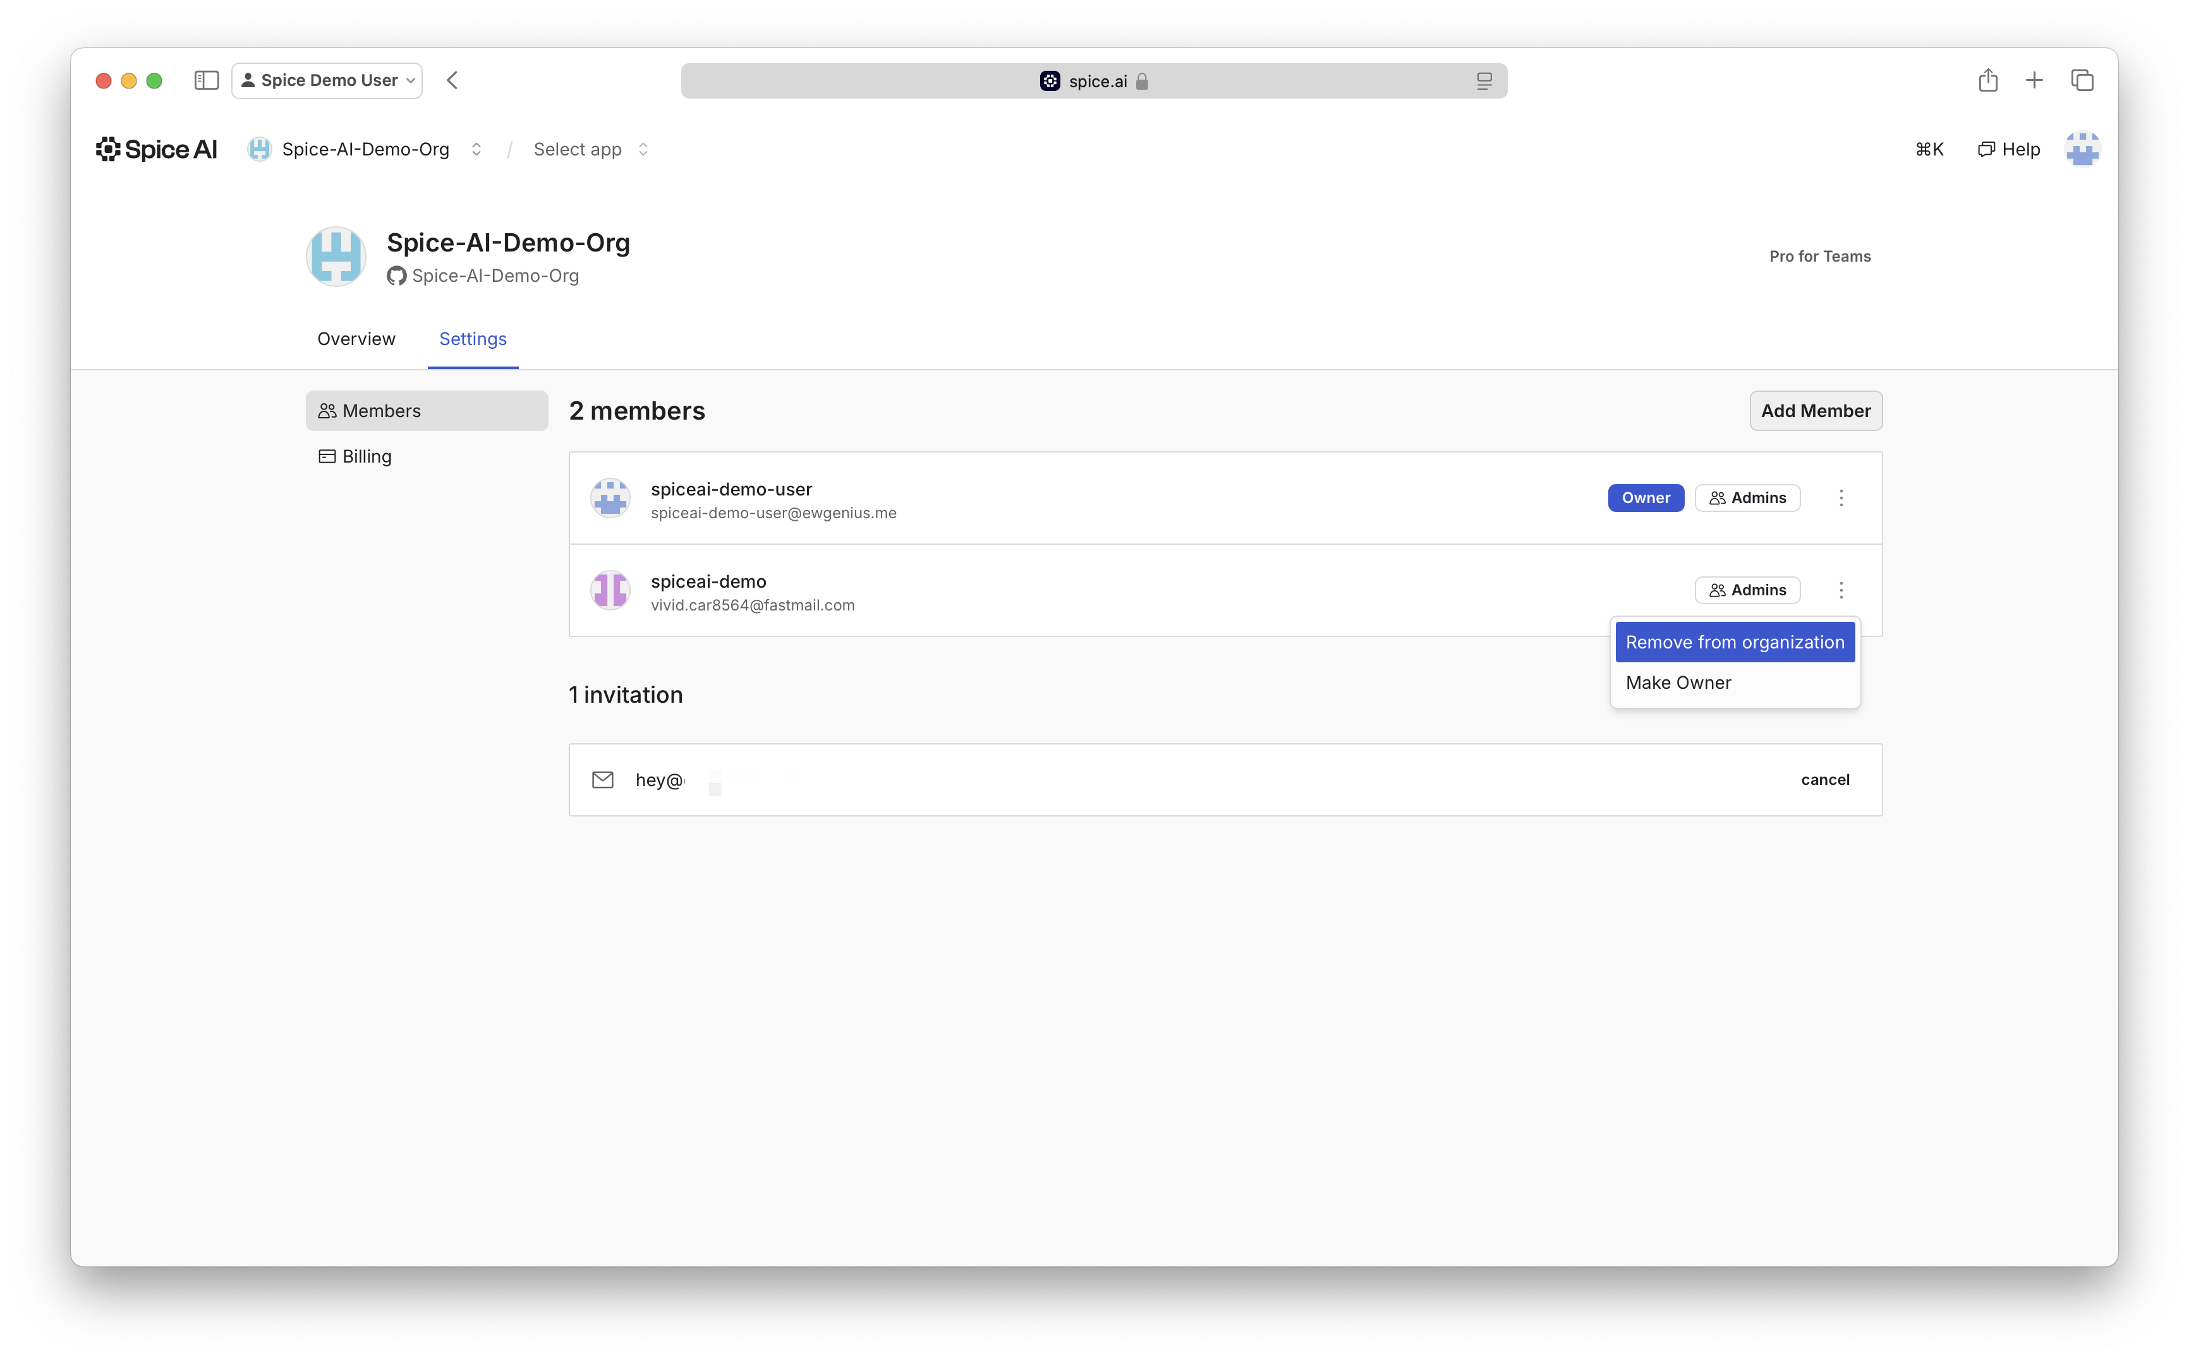This screenshot has width=2189, height=1360.
Task: Cancel the pending hey@ invitation
Action: 1825,780
